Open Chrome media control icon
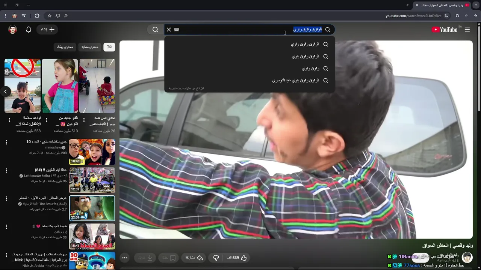The image size is (481, 270). (24, 16)
